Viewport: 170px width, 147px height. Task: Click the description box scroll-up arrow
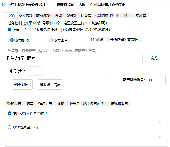point(160,122)
